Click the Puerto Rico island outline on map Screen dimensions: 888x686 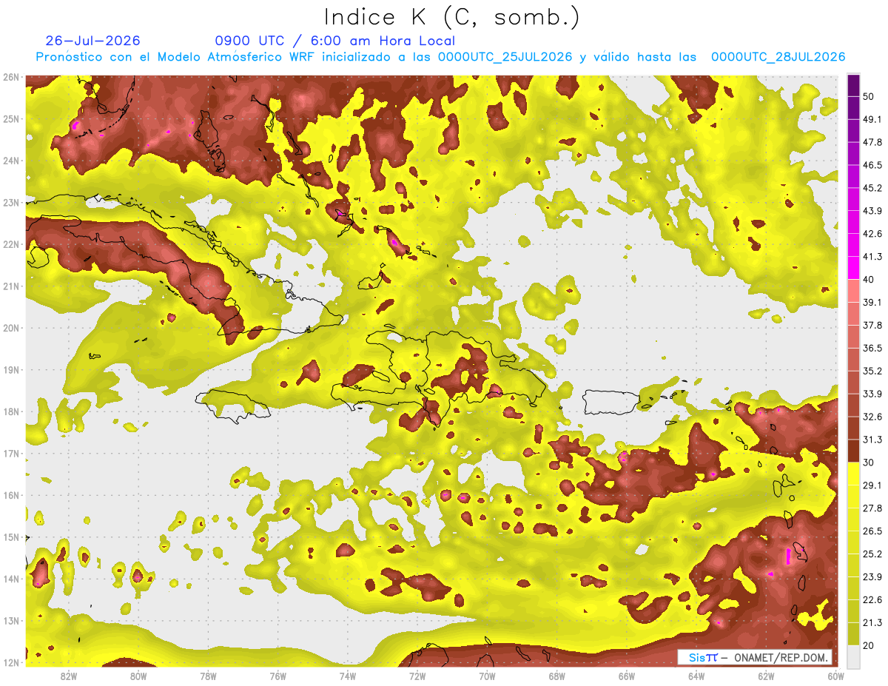(611, 402)
